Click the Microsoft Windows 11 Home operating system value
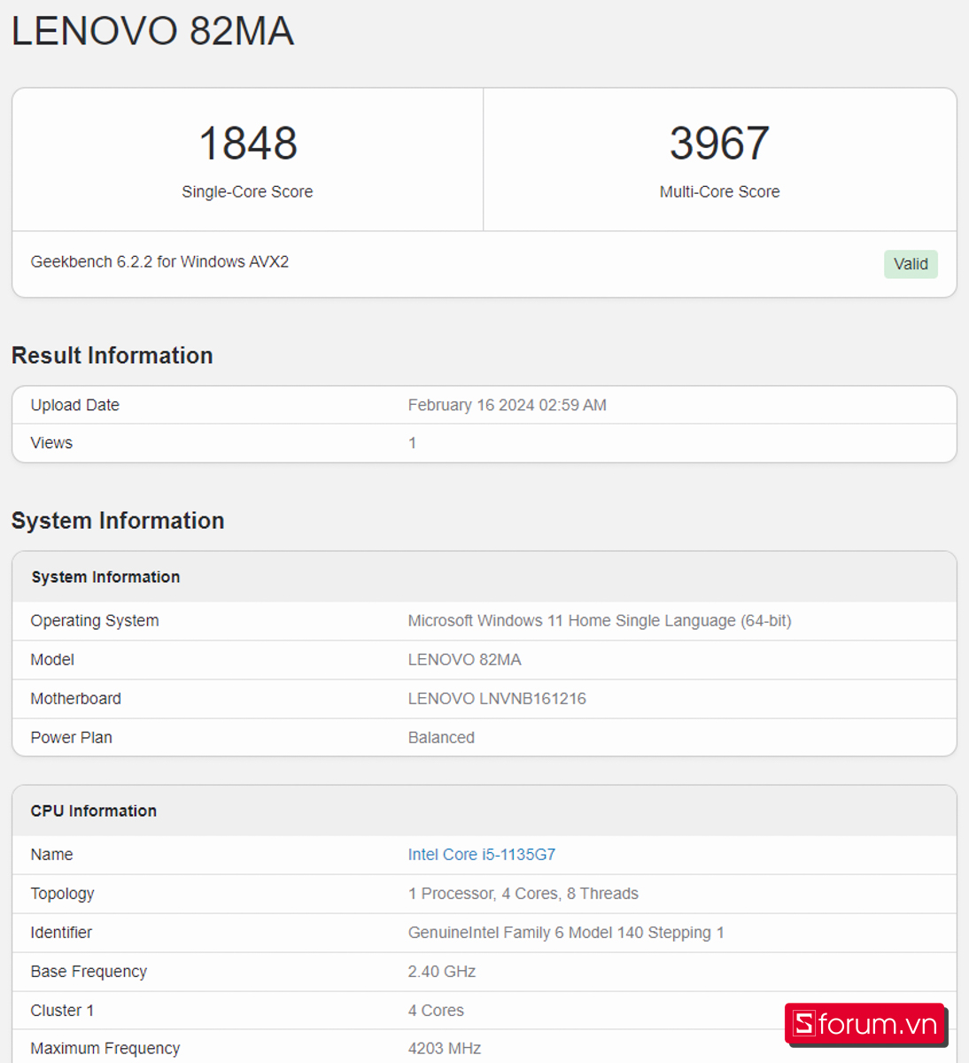969x1063 pixels. click(599, 621)
